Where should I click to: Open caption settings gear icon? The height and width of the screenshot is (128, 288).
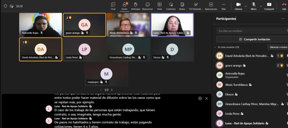pyautogui.click(x=200, y=99)
